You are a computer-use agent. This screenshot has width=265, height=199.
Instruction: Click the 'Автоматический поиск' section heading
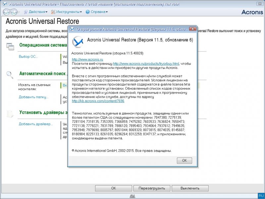coord(42,74)
